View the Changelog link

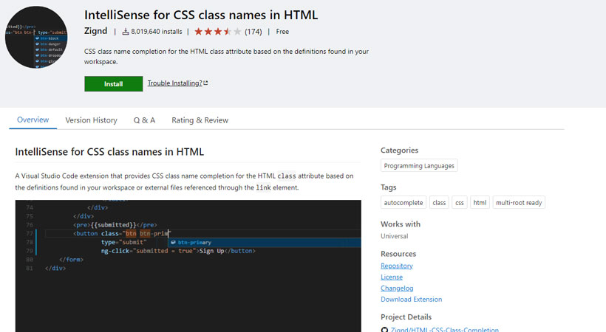tap(397, 288)
